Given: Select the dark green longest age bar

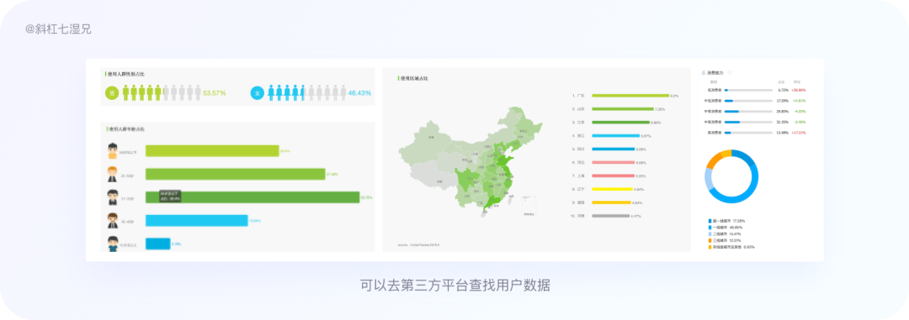Looking at the screenshot, I should pos(252,197).
